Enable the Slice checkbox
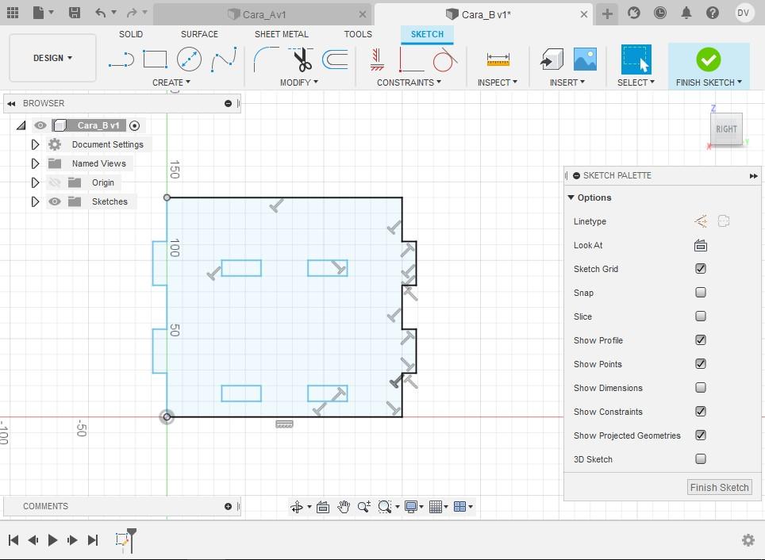Screen dimensions: 765x560 pyautogui.click(x=701, y=316)
